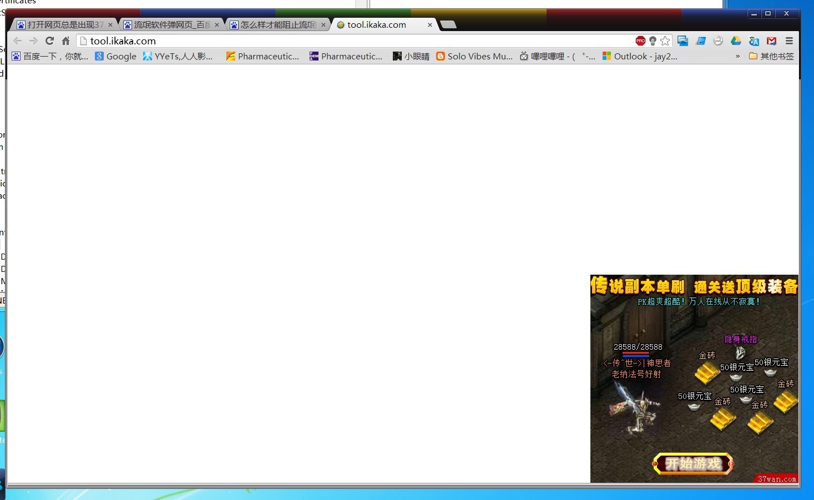This screenshot has height=500, width=814.
Task: Open the Solo Vibes Mu... bookmark
Action: click(x=474, y=56)
